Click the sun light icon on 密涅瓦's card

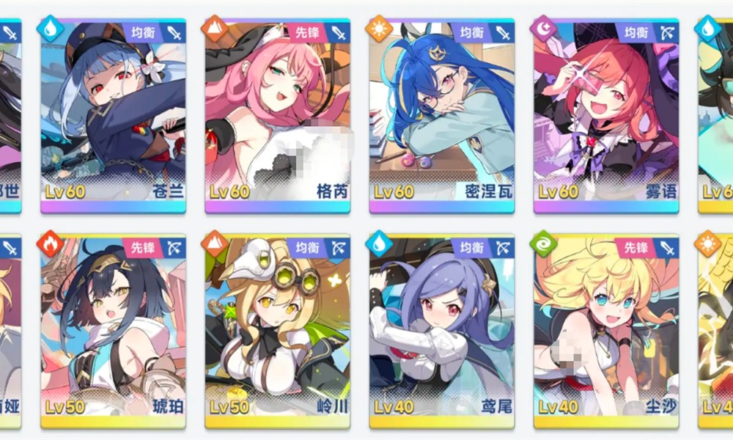coord(379,29)
